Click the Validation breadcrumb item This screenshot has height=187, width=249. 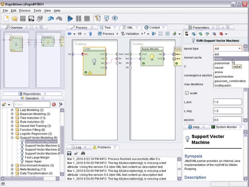(x=130, y=34)
